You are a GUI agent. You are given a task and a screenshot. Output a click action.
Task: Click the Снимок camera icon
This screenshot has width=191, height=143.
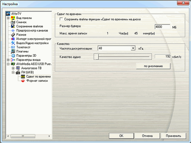[x=13, y=22]
